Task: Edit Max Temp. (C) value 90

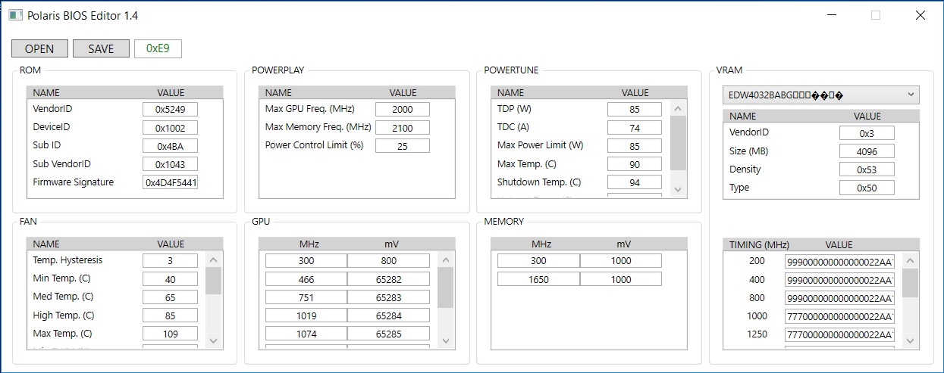Action: (635, 164)
